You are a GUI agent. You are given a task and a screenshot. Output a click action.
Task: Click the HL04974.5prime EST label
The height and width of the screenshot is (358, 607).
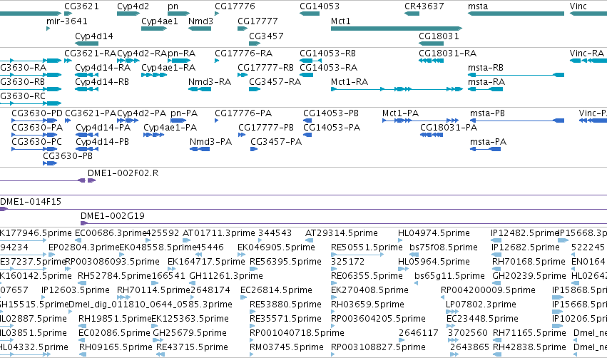(434, 233)
